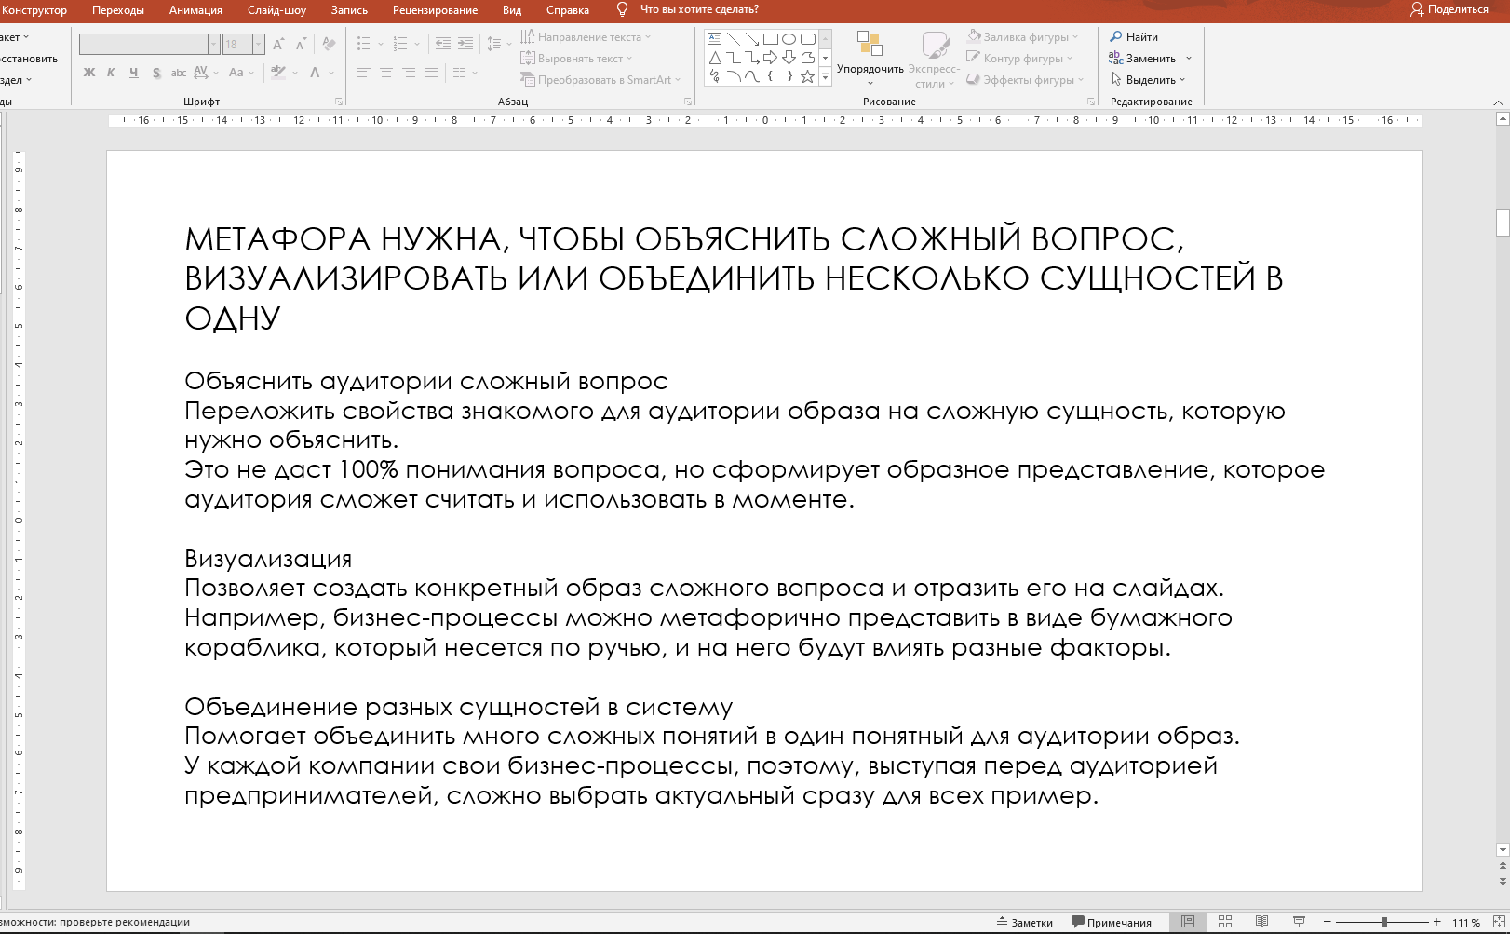
Task: Open the font name combo box dropdown
Action: (213, 44)
